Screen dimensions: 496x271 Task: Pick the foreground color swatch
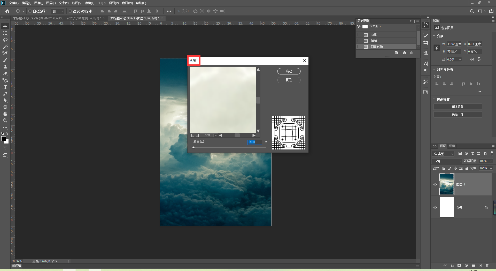pyautogui.click(x=4, y=139)
